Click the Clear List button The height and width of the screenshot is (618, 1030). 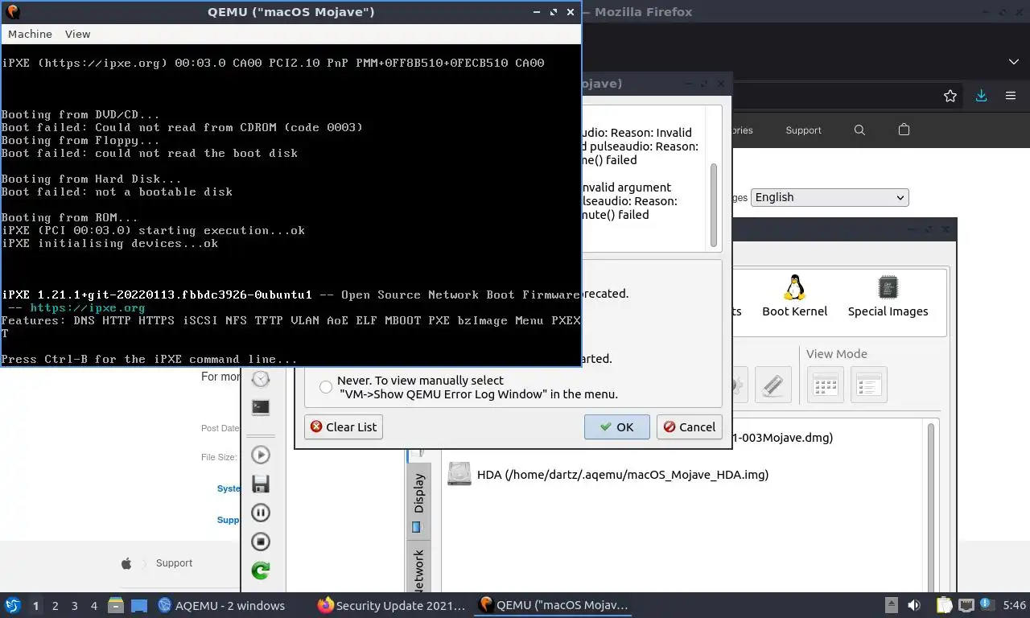pyautogui.click(x=344, y=426)
